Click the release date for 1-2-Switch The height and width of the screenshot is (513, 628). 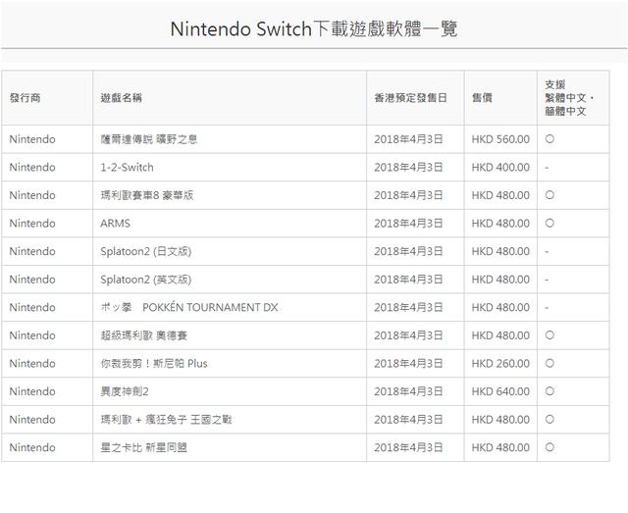click(x=408, y=167)
